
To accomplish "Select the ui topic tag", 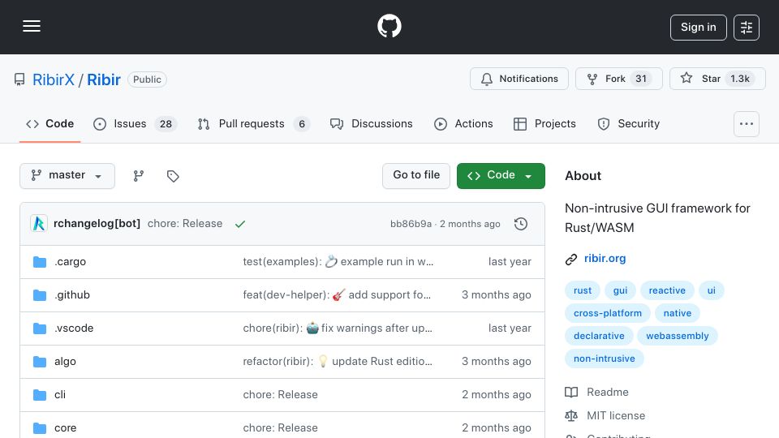I will pos(712,290).
